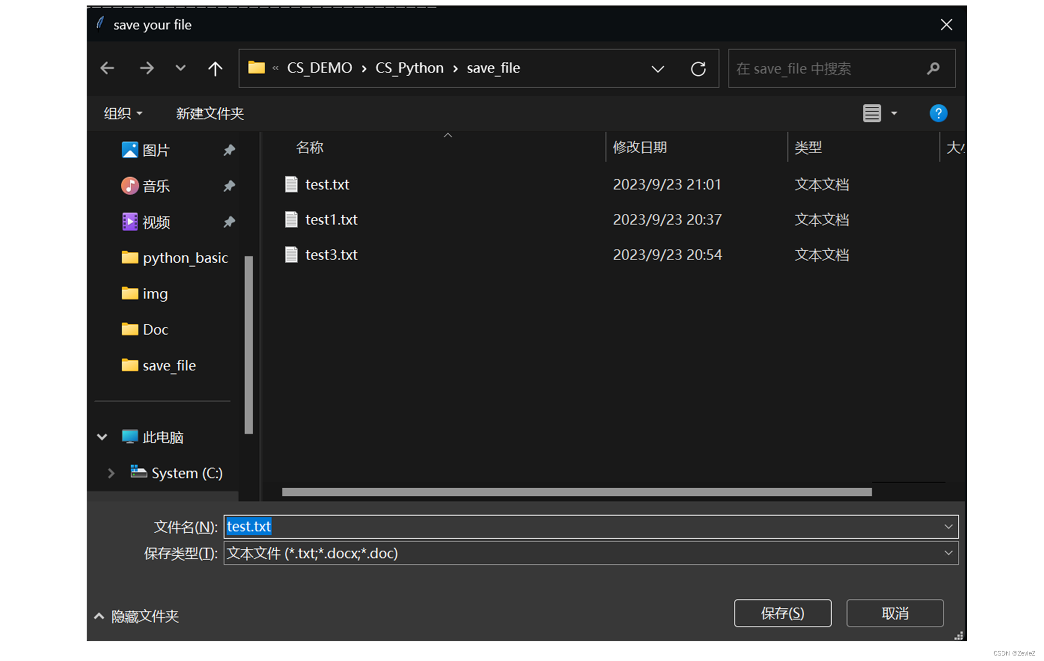Viewport: 1044px width, 661px height.
Task: Click the 保存 save button
Action: pyautogui.click(x=783, y=613)
